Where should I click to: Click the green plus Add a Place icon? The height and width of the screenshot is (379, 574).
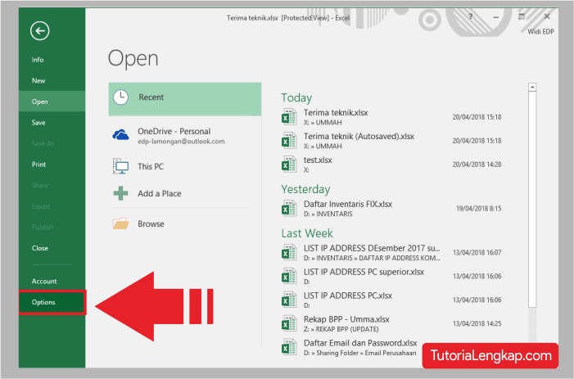(x=120, y=193)
